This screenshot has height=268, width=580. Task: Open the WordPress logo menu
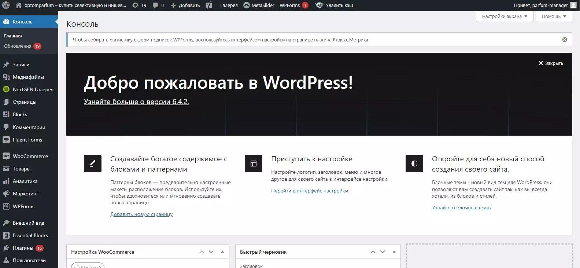point(6,5)
